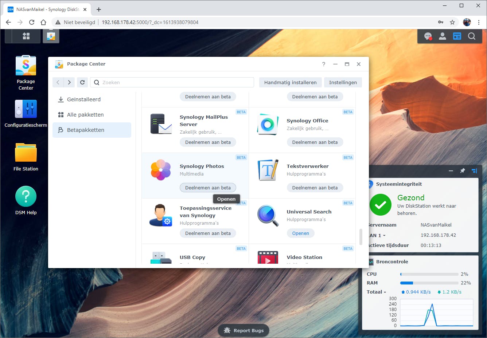Click the browser home button
This screenshot has width=487, height=338.
[43, 22]
